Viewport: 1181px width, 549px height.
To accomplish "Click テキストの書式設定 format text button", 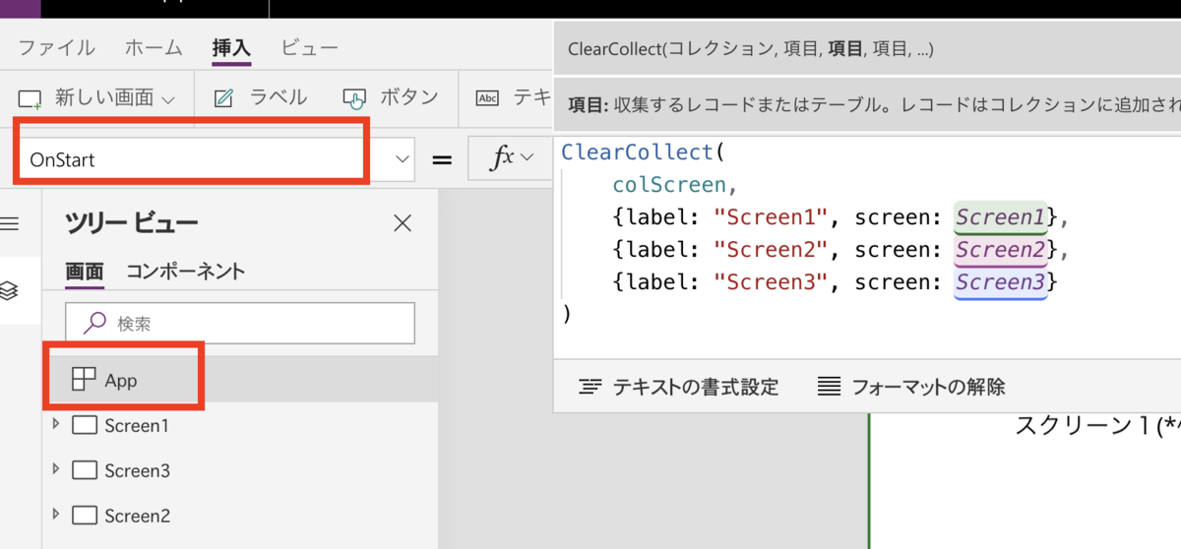I will click(679, 387).
